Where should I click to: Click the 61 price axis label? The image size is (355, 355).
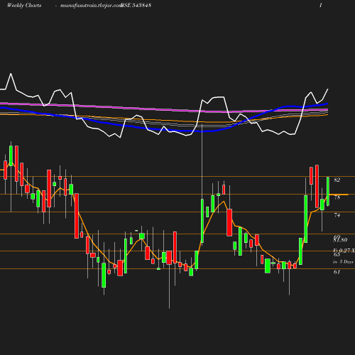tap(337, 272)
